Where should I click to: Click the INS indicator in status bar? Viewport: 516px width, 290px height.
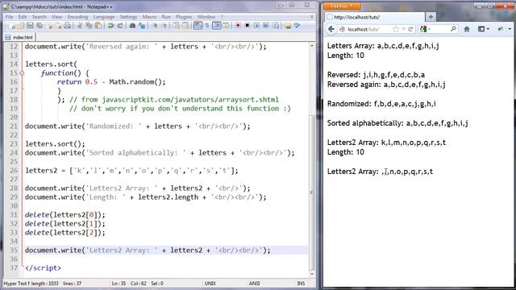click(301, 283)
